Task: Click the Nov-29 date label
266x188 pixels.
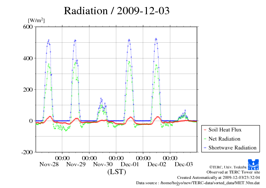Action: pos(76,164)
